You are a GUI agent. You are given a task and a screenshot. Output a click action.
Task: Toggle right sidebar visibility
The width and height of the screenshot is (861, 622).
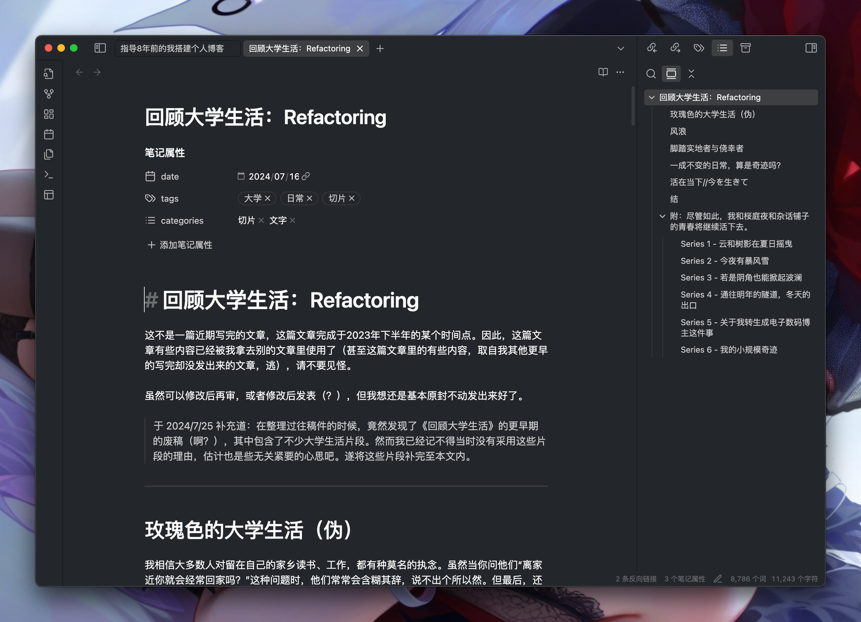click(811, 48)
